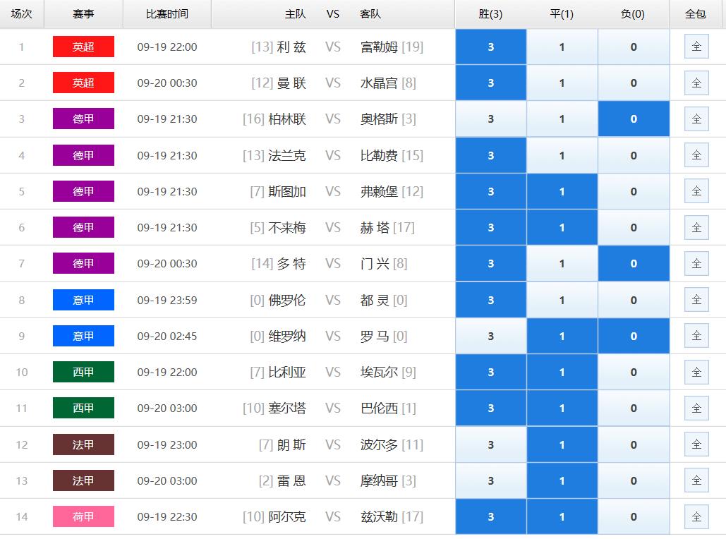Toggle loss (0) for match 10 比利亚 vs 埃瓦尔
Image resolution: width=726 pixels, height=539 pixels.
[x=634, y=373]
